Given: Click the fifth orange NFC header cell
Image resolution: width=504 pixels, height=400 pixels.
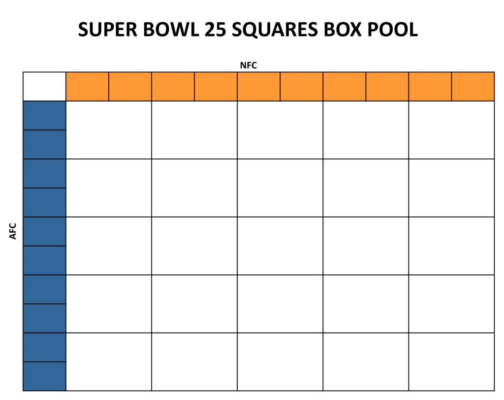Looking at the screenshot, I should [259, 87].
